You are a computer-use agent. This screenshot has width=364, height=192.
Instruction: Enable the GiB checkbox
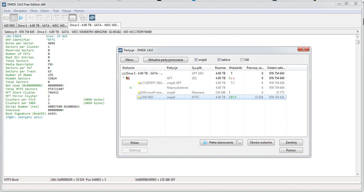pyautogui.click(x=242, y=60)
